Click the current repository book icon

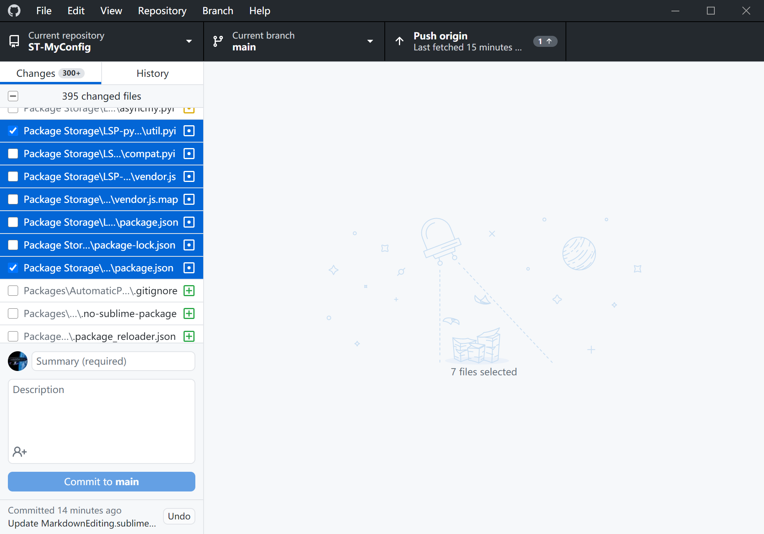click(x=14, y=41)
